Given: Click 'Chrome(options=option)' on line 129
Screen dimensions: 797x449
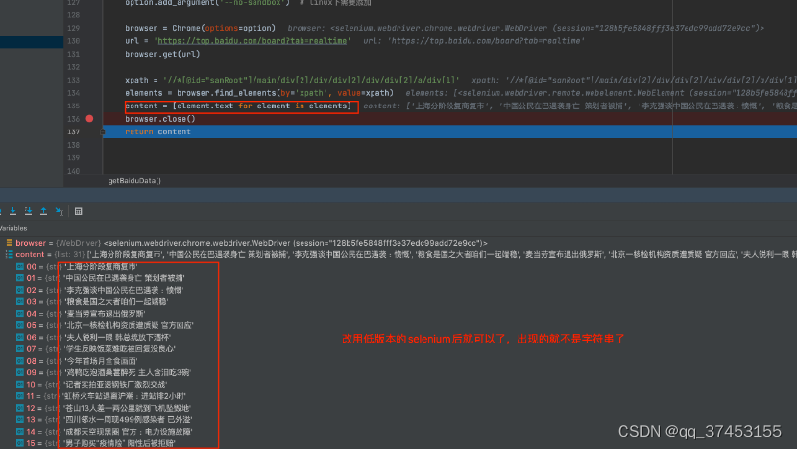Looking at the screenshot, I should [224, 28].
